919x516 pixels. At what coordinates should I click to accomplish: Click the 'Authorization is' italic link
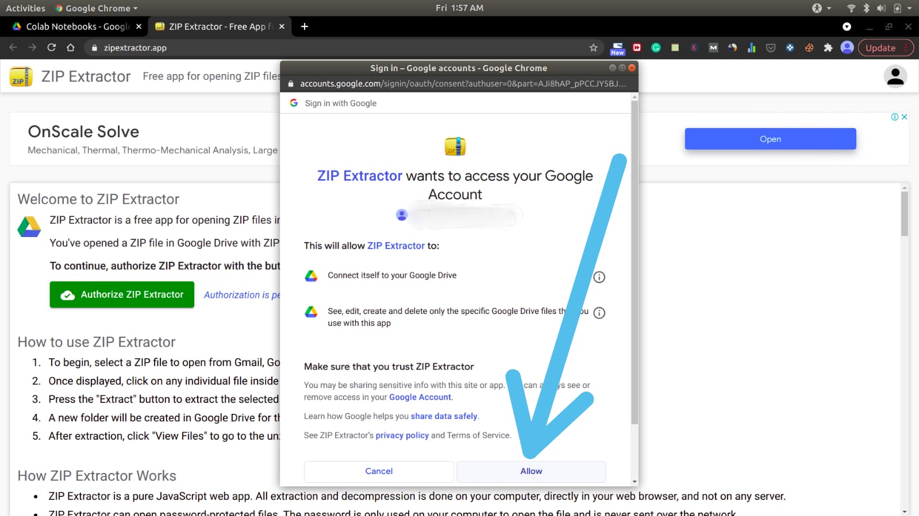pos(242,295)
